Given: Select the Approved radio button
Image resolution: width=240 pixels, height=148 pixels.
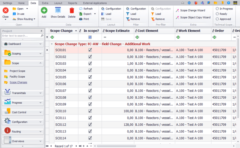Looking at the screenshot, I should point(217,19).
